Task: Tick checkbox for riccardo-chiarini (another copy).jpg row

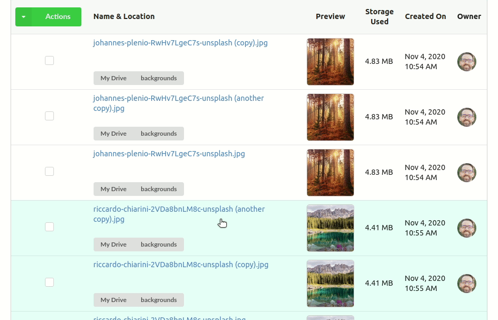Action: coord(49,227)
